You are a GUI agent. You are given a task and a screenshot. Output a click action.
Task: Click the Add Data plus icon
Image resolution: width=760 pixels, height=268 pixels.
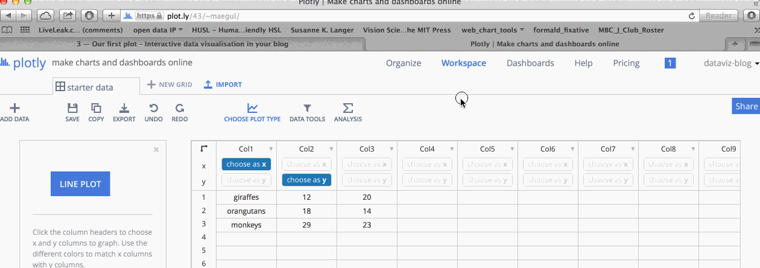[14, 108]
